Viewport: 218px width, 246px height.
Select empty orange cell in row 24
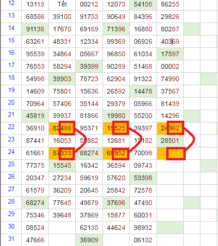(170, 153)
